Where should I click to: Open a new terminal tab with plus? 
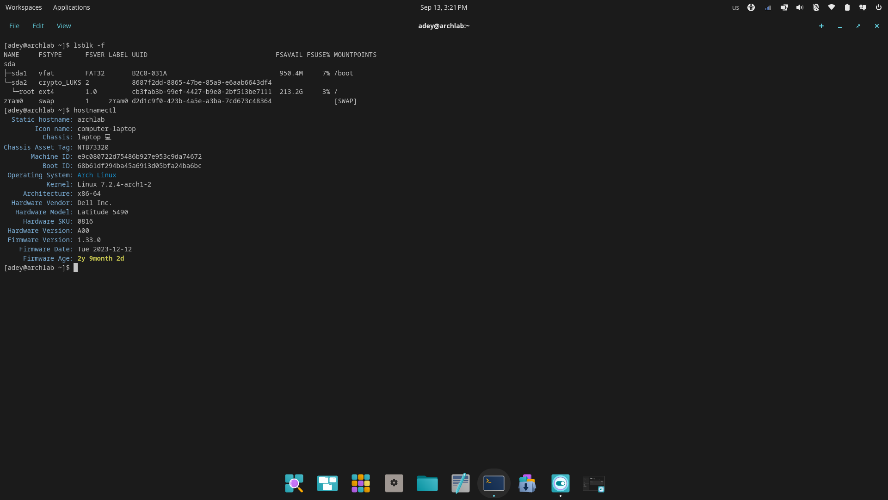click(821, 26)
